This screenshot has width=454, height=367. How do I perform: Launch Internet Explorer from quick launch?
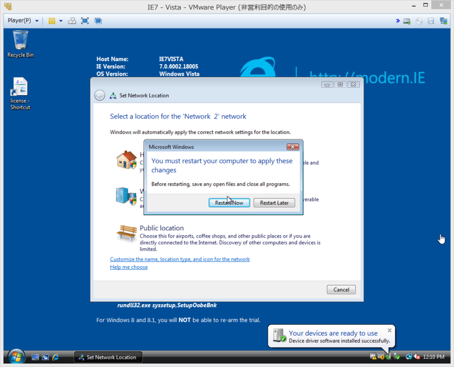pos(56,357)
